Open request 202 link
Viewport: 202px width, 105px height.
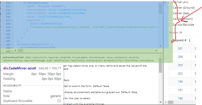coord(180,73)
